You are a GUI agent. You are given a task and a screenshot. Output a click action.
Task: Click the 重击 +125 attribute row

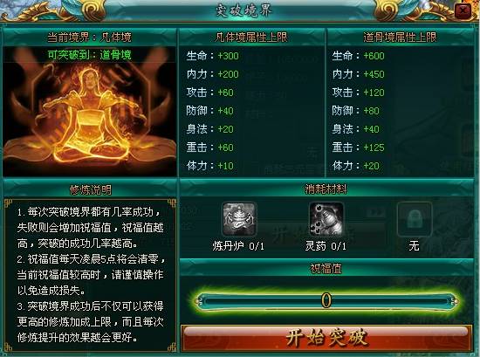tap(358, 148)
